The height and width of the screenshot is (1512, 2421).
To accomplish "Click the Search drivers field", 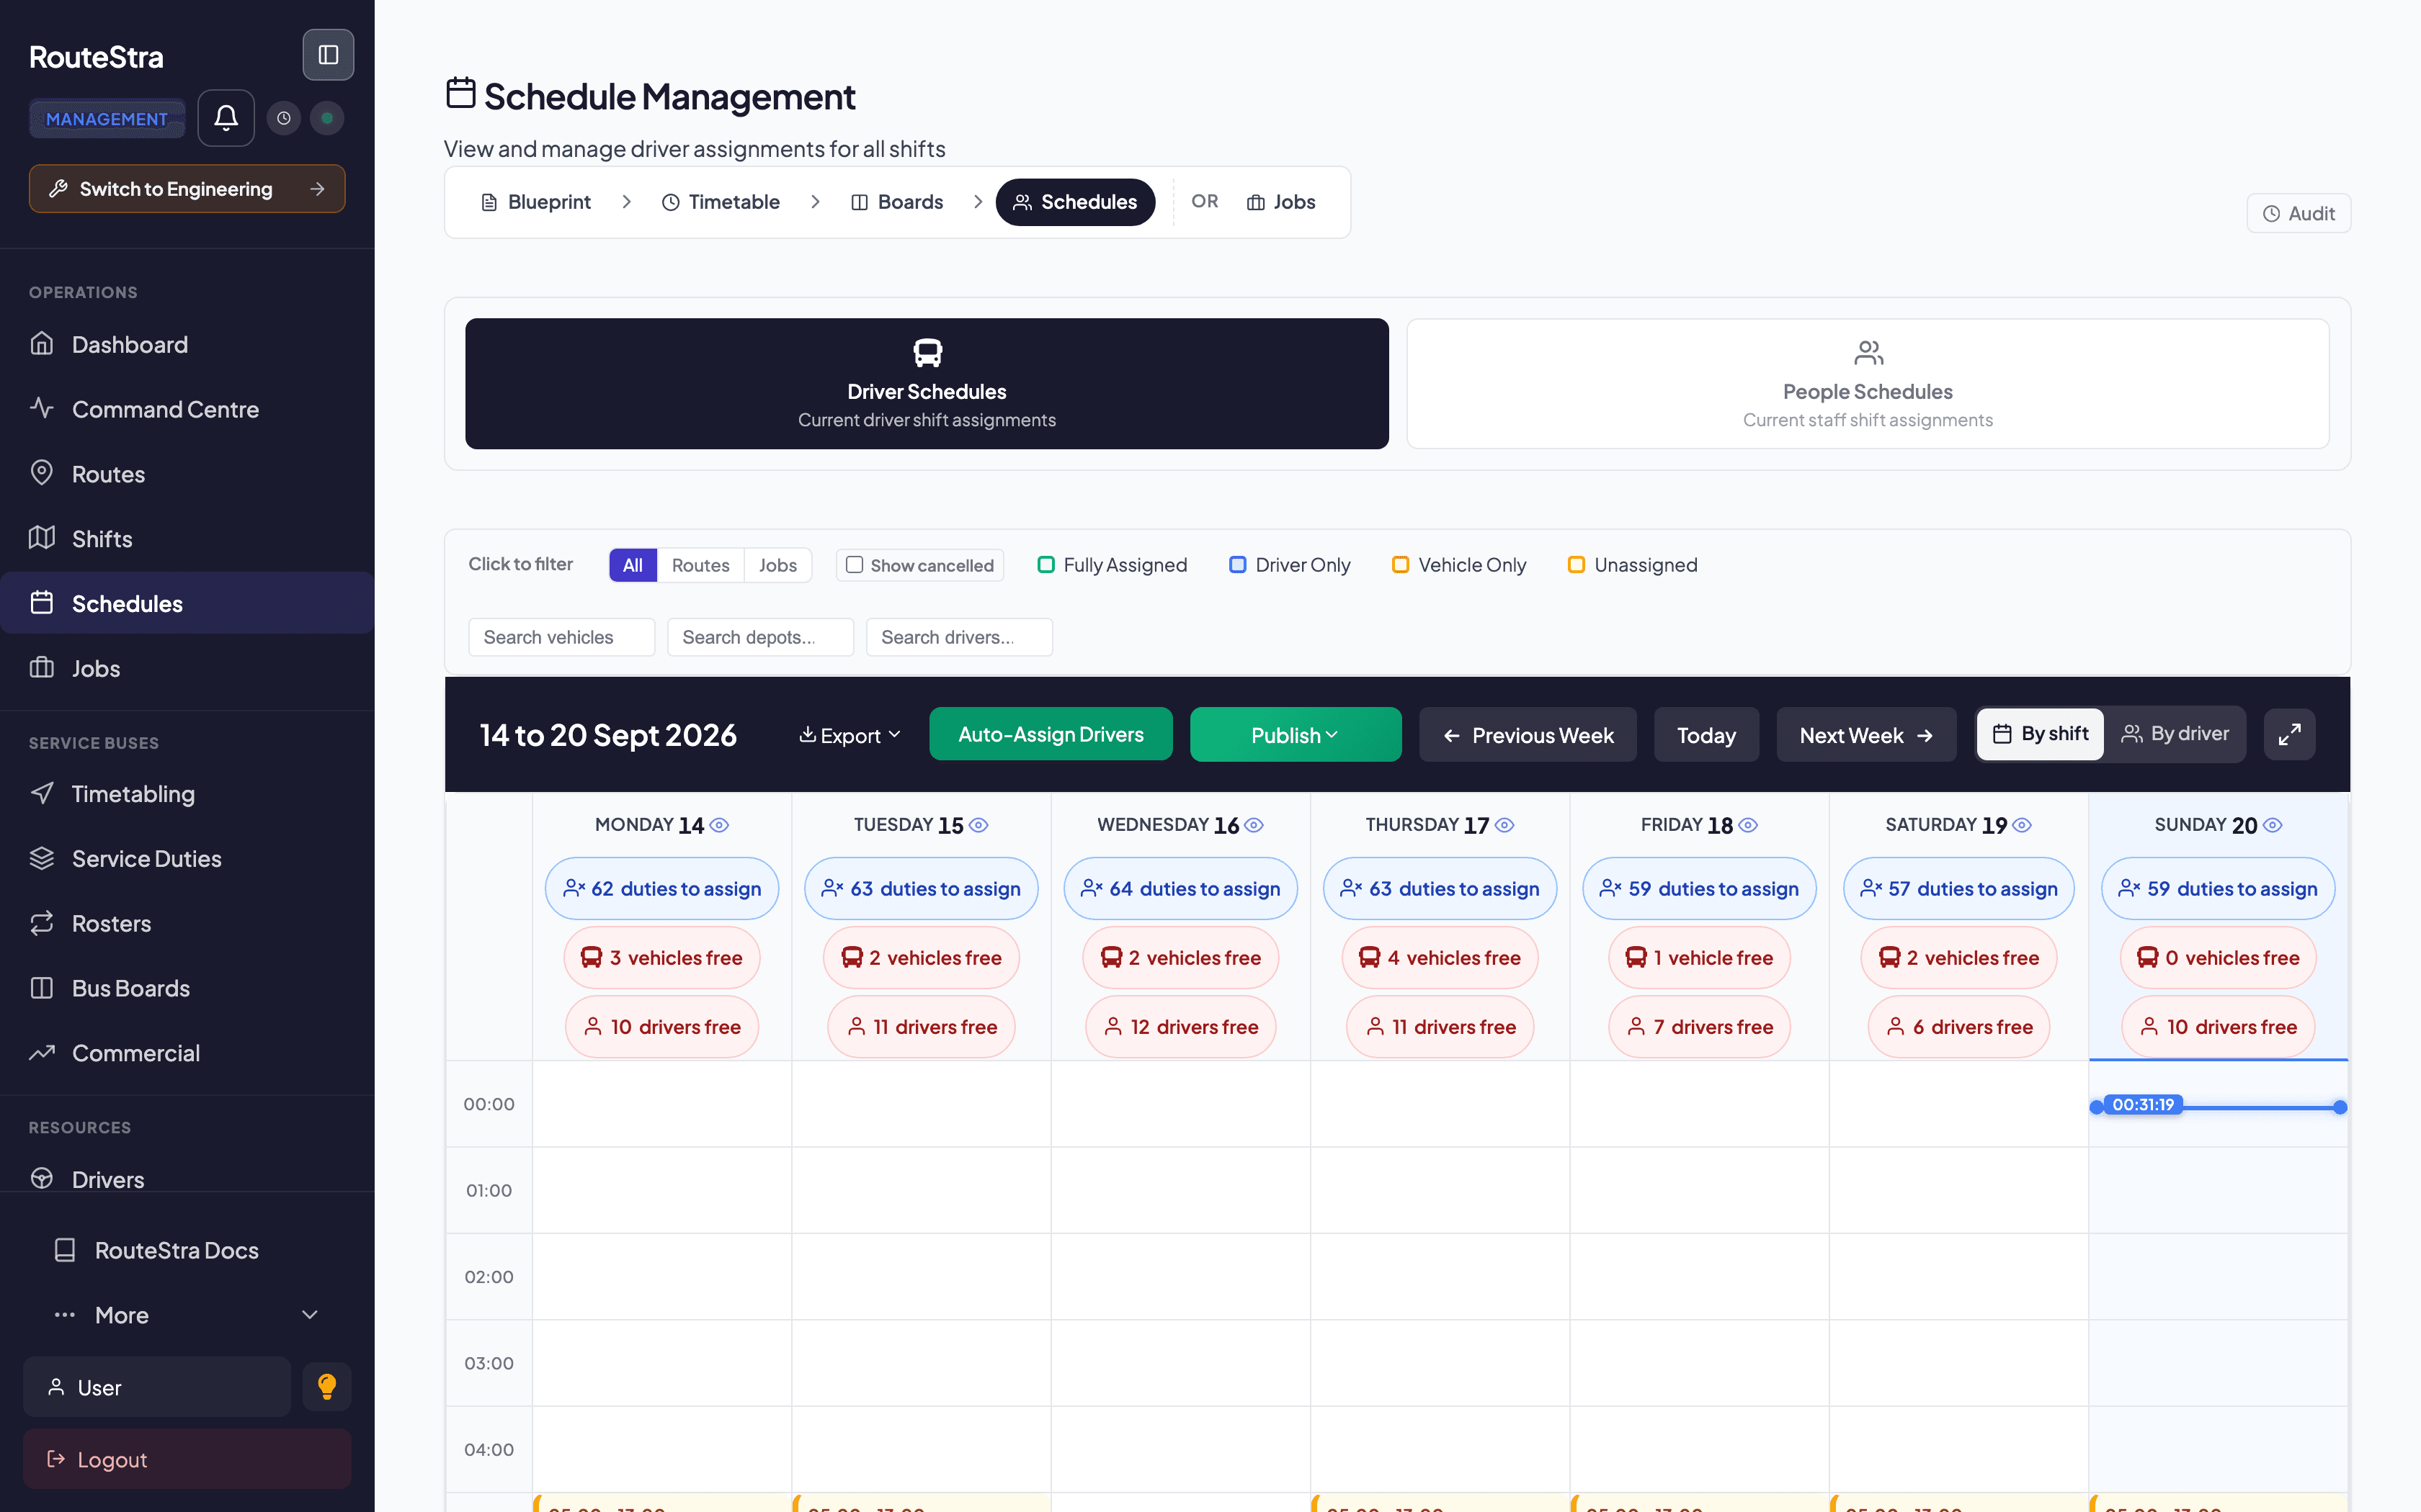I will (x=958, y=637).
